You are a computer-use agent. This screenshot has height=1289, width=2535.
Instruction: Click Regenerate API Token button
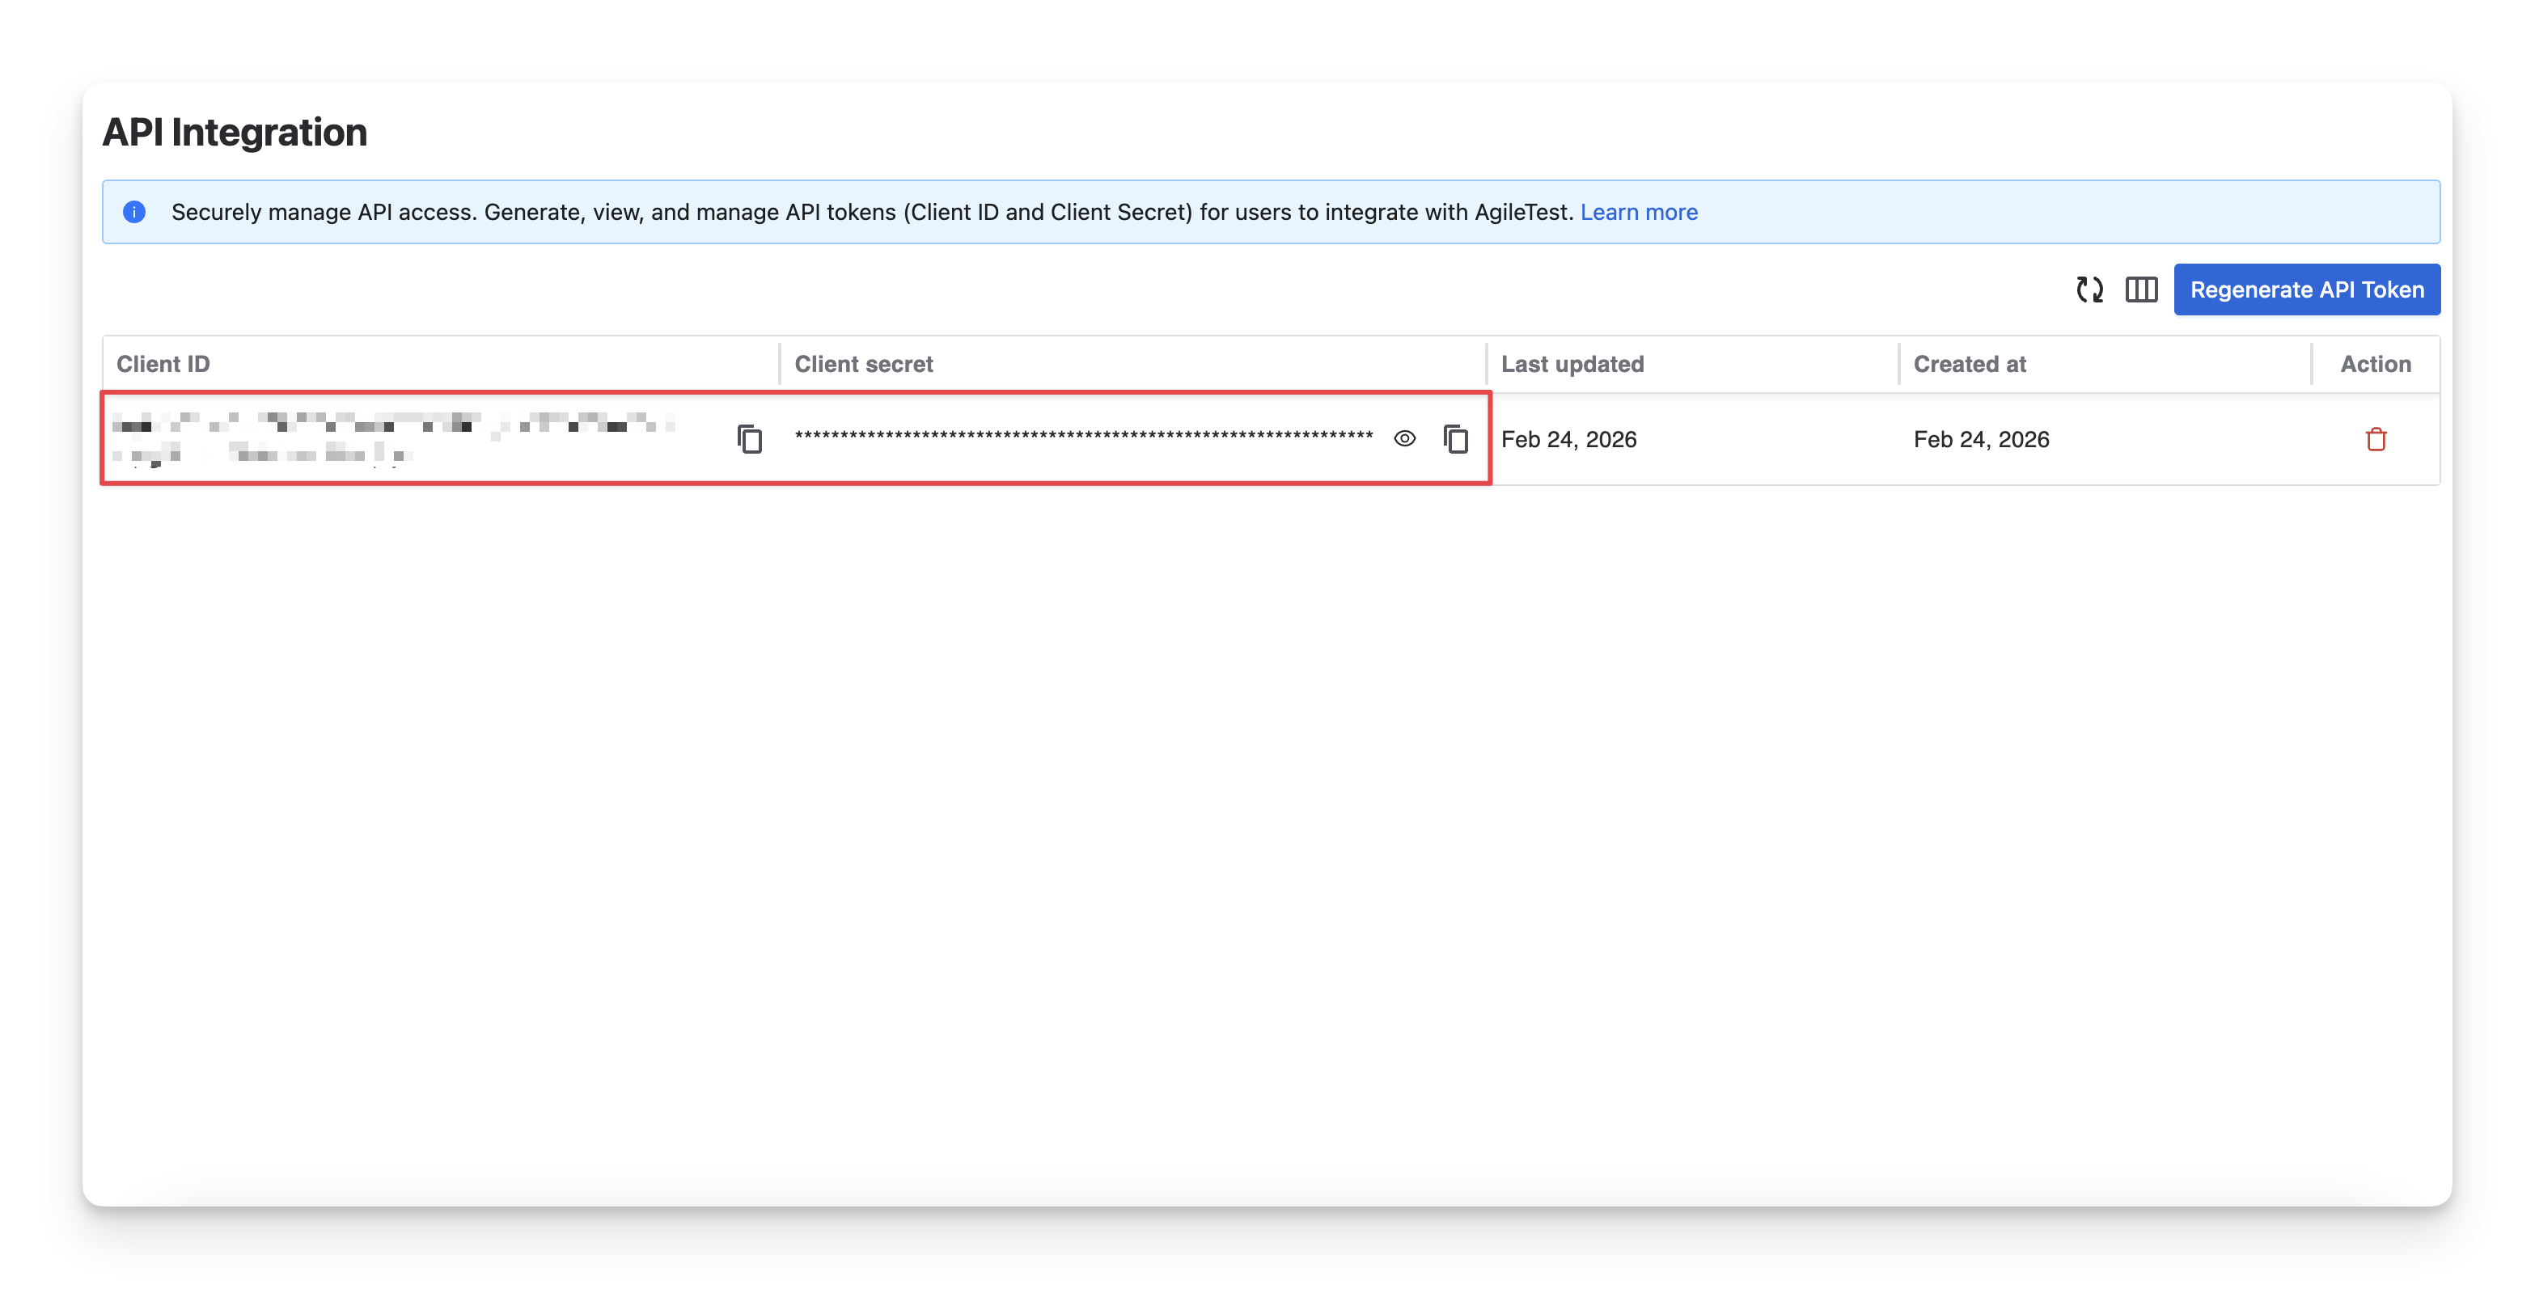[x=2306, y=289]
